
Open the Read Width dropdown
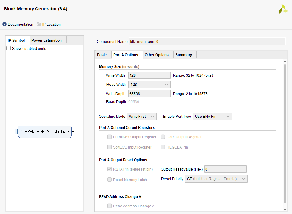click(x=150, y=85)
